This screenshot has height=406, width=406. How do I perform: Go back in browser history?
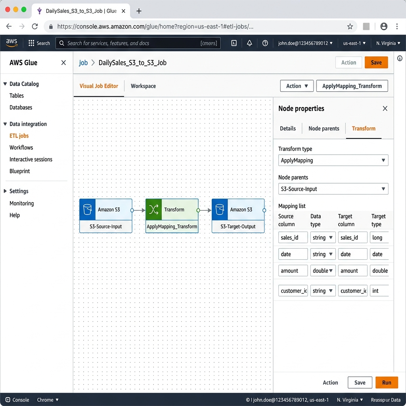9,27
